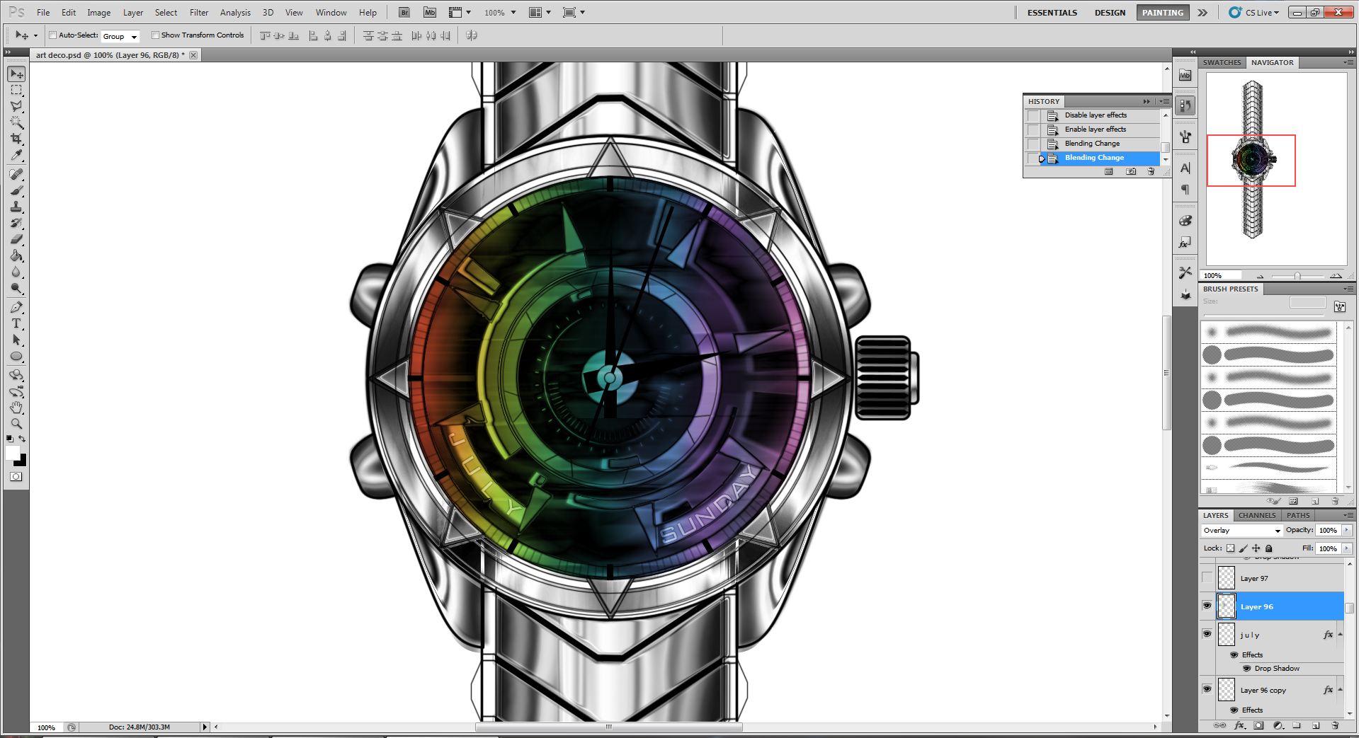Screen dimensions: 1359x738
Task: Select the Eyedropper tool
Action: pos(16,156)
